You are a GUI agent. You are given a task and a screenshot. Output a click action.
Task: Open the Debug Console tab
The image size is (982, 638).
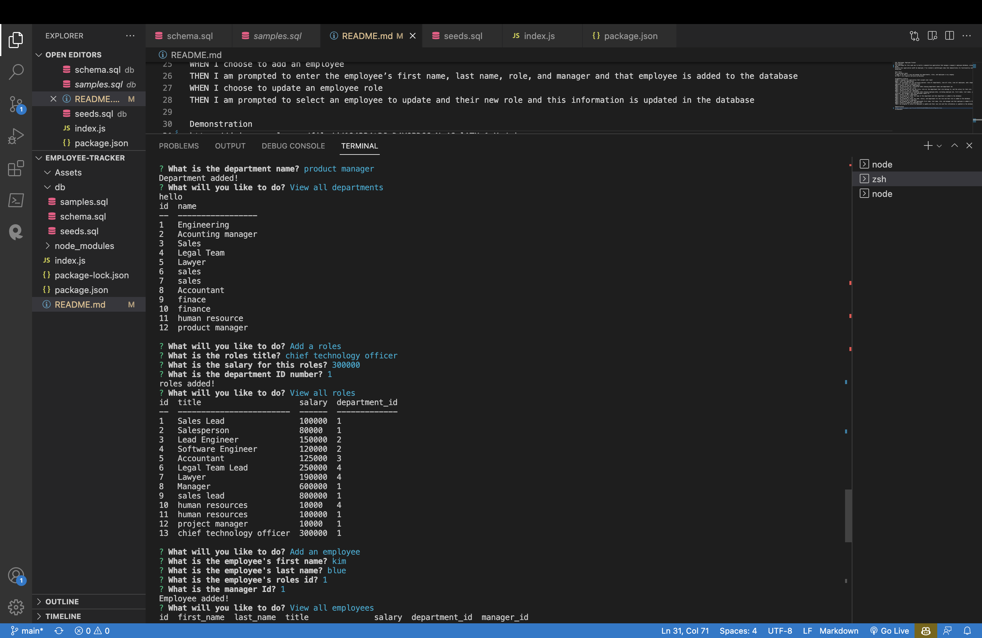click(x=293, y=146)
